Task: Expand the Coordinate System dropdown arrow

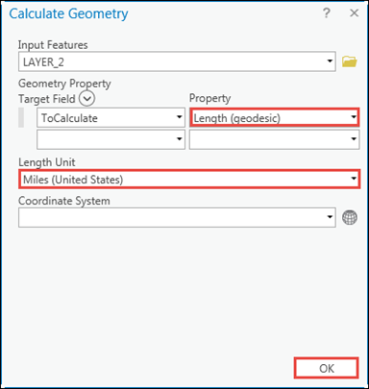Action: click(330, 217)
